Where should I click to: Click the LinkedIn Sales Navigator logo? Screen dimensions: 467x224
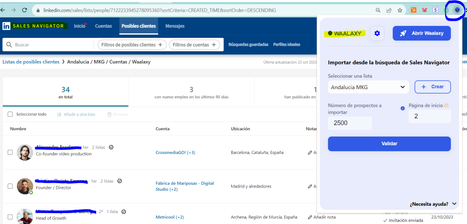[x=35, y=26]
